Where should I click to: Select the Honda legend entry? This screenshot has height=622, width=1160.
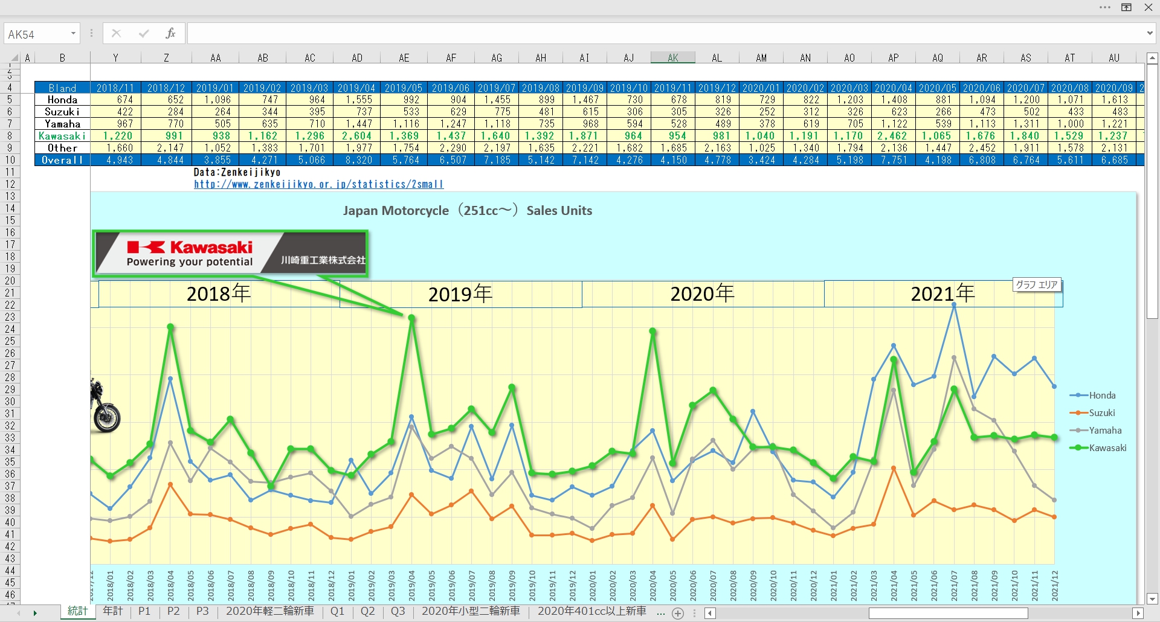pos(1093,396)
